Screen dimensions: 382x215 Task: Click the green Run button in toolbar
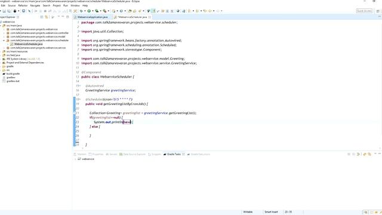[89, 11]
